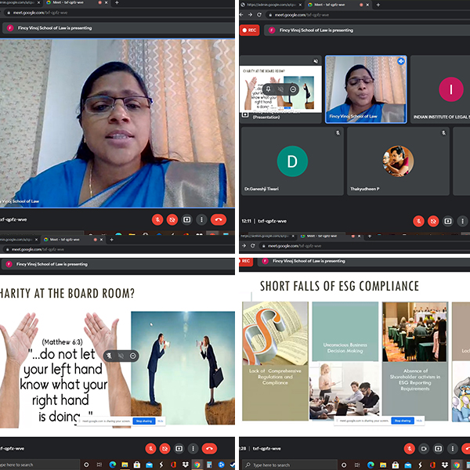The height and width of the screenshot is (470, 470).
Task: Hide the sharing bar in the ESG Compliance window
Action: pyautogui.click(x=419, y=421)
